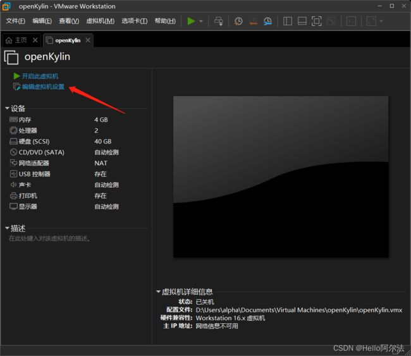
Task: Open the snapshot manager icon
Action: [267, 21]
